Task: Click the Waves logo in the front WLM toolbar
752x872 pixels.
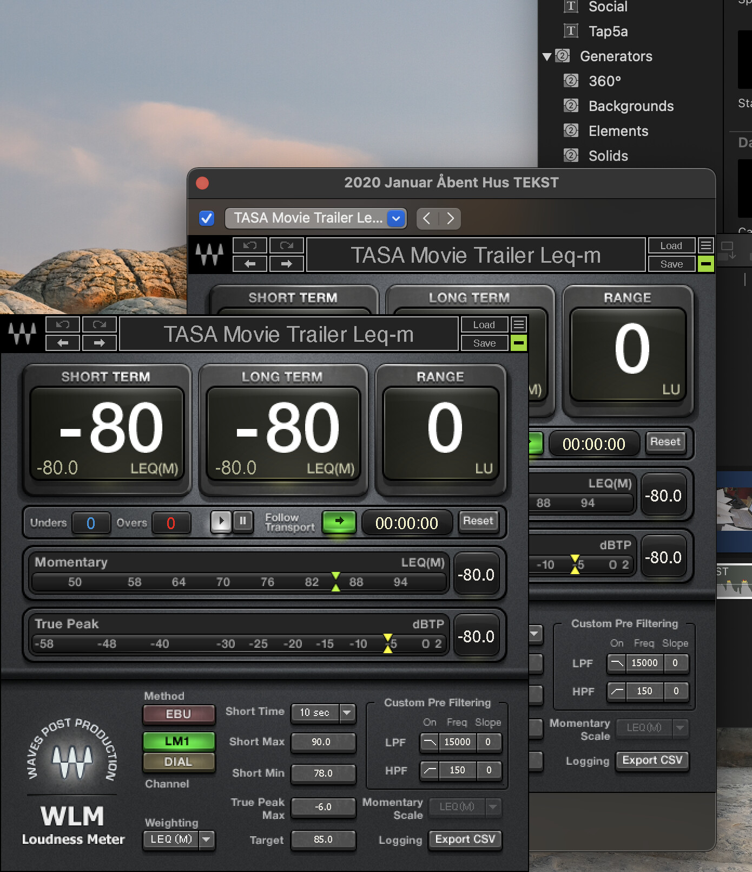Action: click(22, 333)
